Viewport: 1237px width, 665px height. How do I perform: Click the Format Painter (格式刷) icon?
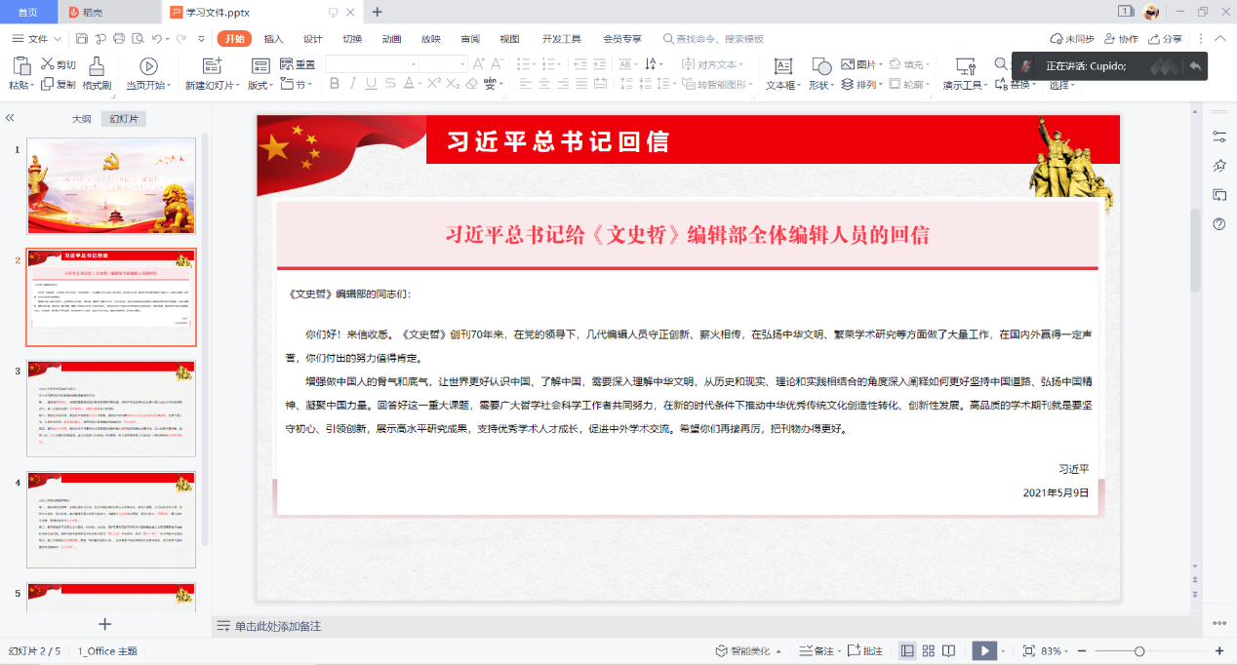[x=97, y=65]
